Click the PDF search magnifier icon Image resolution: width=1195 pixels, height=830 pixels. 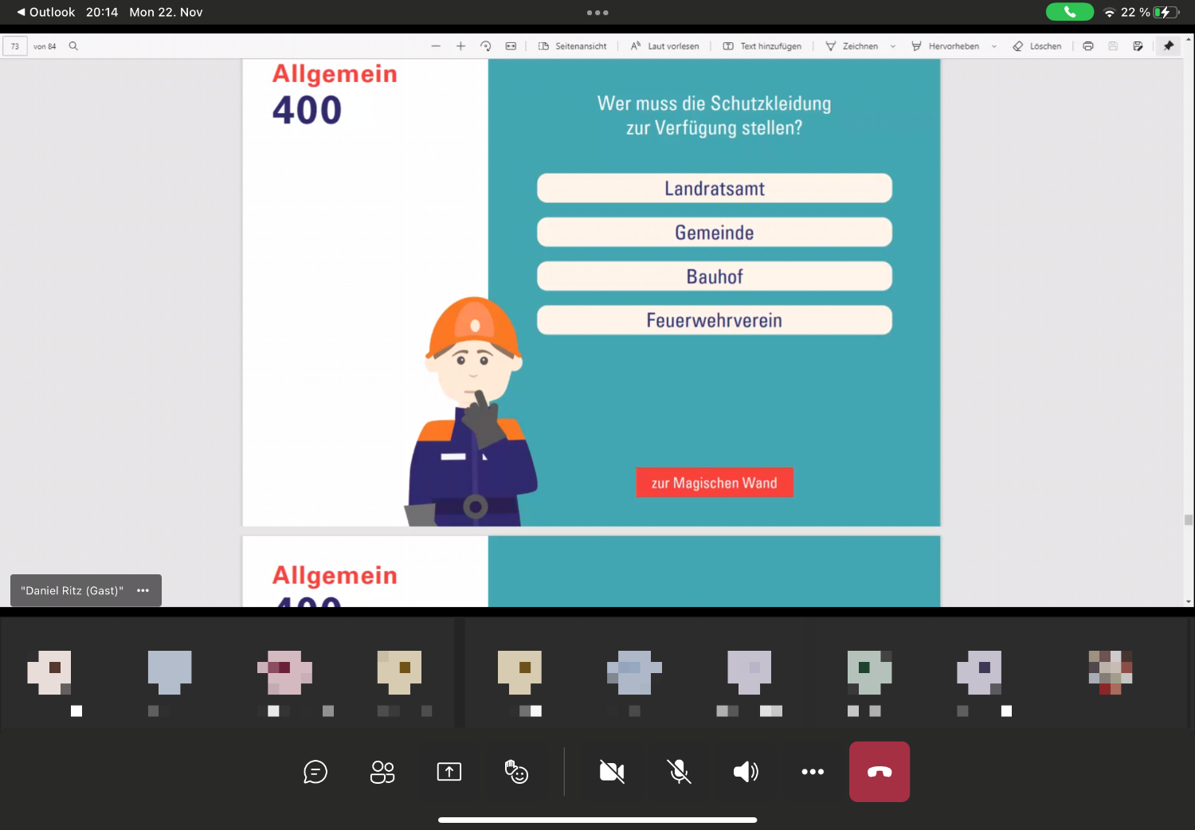pos(73,46)
